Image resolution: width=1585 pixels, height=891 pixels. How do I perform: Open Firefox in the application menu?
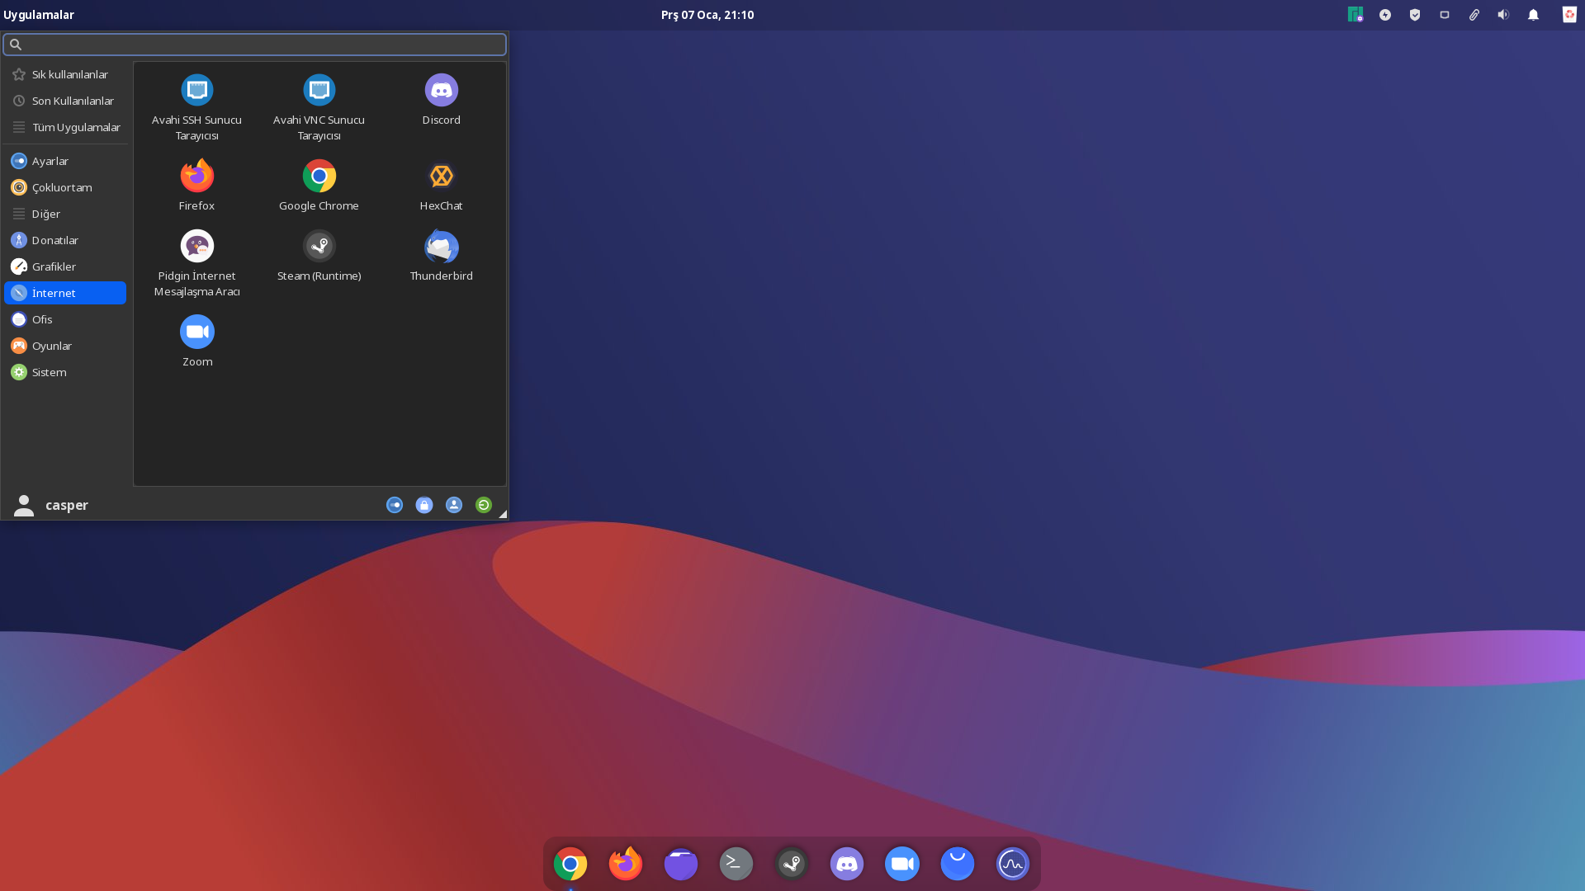click(x=196, y=177)
